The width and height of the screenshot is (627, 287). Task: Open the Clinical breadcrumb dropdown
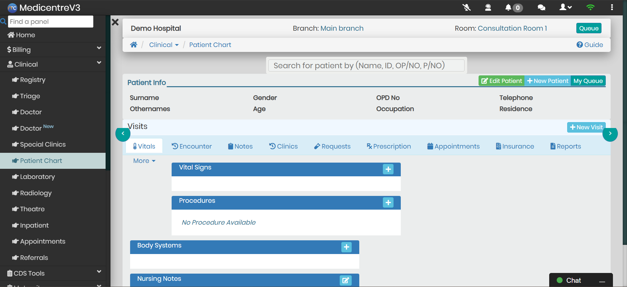tap(164, 45)
